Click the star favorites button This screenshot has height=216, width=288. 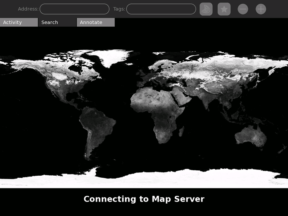pyautogui.click(x=224, y=9)
